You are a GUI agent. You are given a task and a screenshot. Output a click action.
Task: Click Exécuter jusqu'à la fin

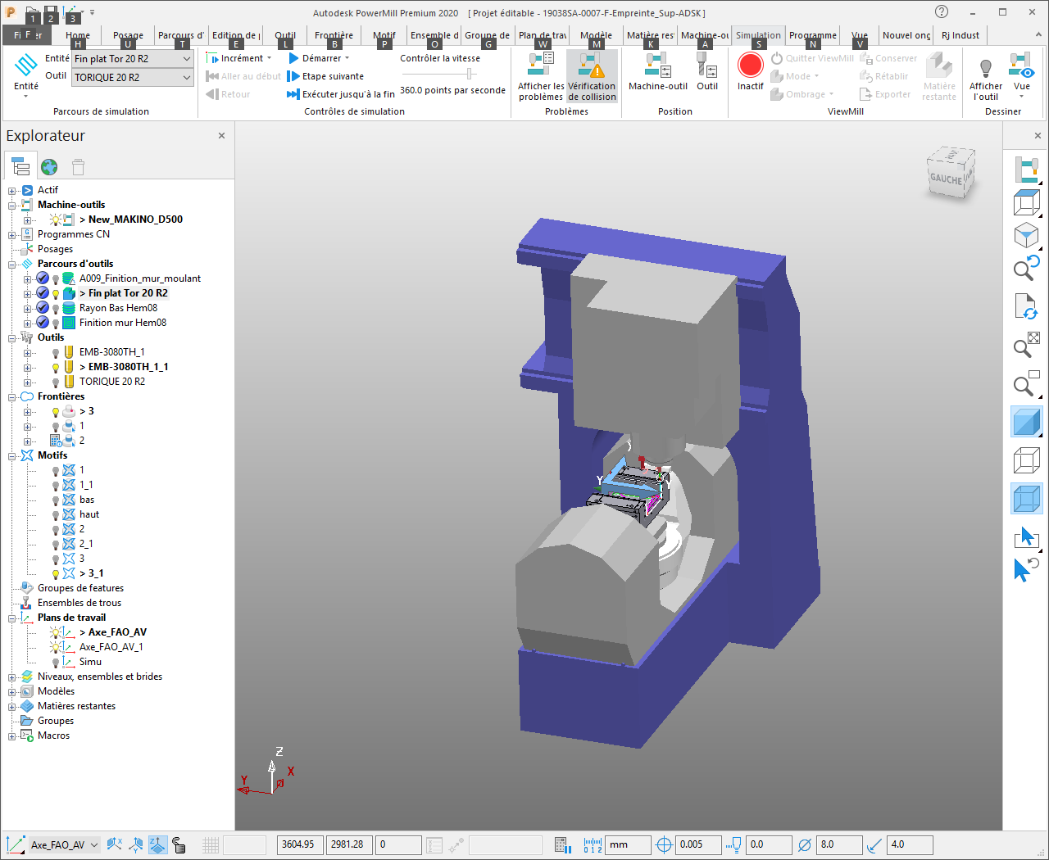[341, 94]
